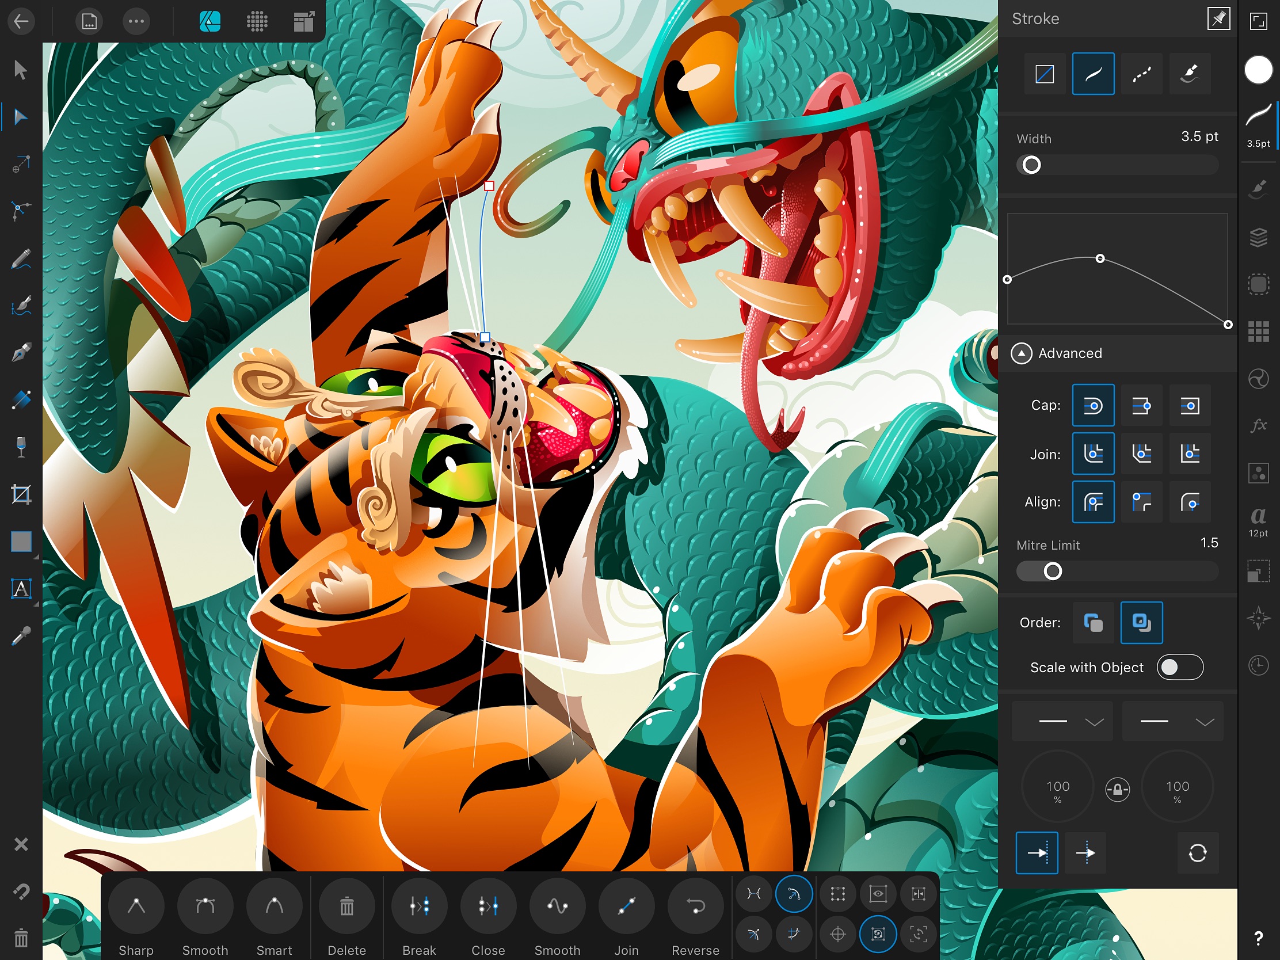Select the Node tool
Screen dimensions: 1280x960
[x=21, y=117]
